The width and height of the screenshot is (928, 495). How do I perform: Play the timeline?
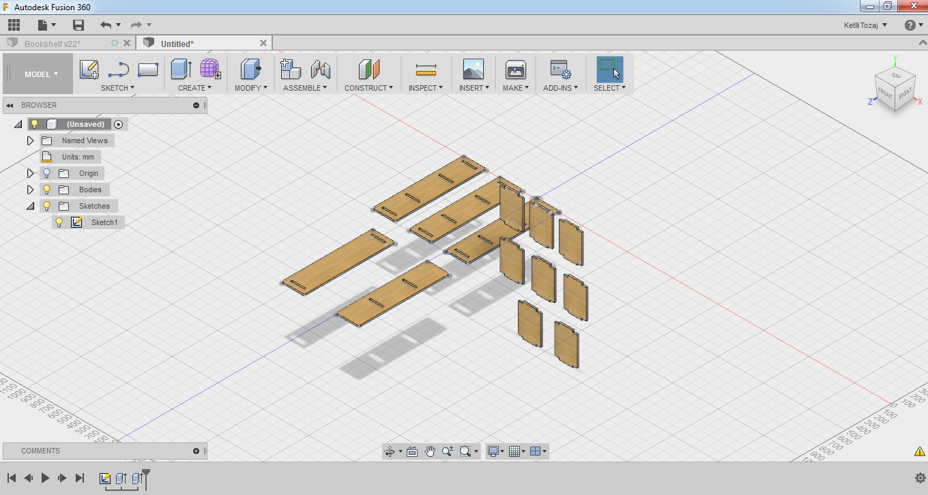click(x=45, y=478)
